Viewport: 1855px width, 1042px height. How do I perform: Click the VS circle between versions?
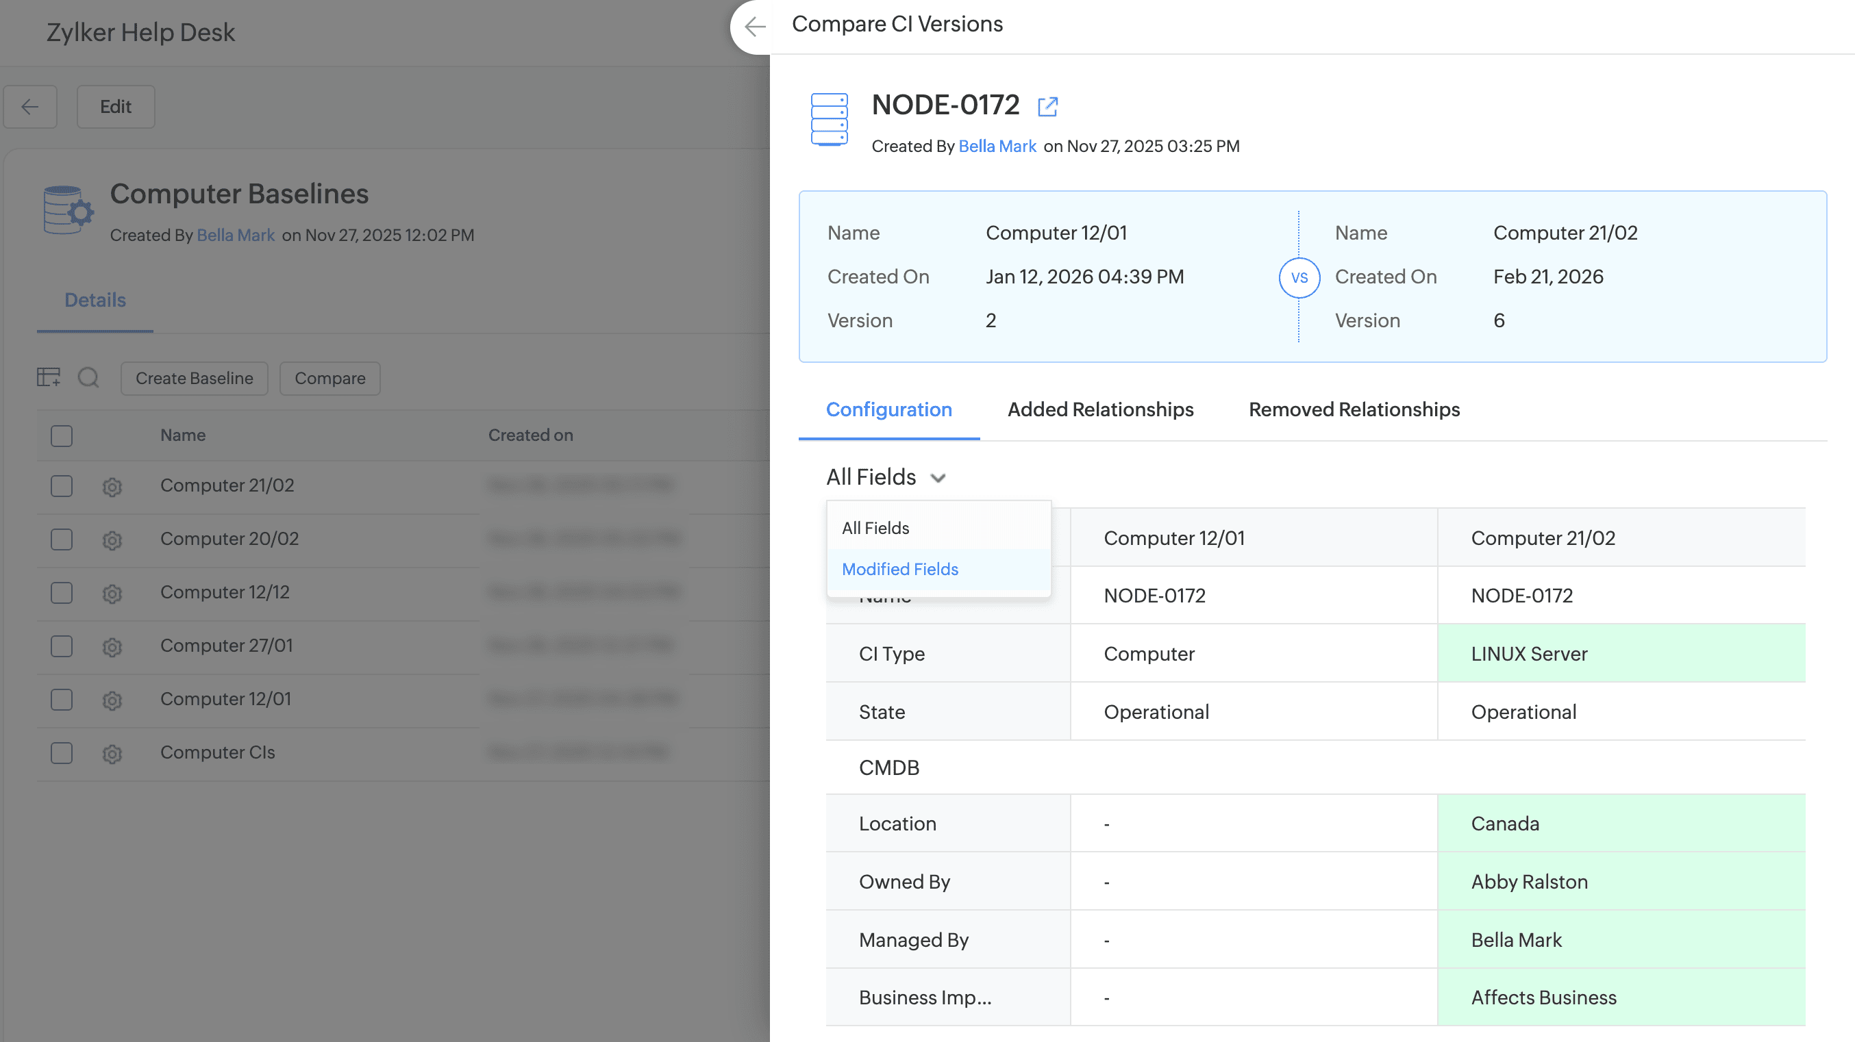[x=1298, y=278]
